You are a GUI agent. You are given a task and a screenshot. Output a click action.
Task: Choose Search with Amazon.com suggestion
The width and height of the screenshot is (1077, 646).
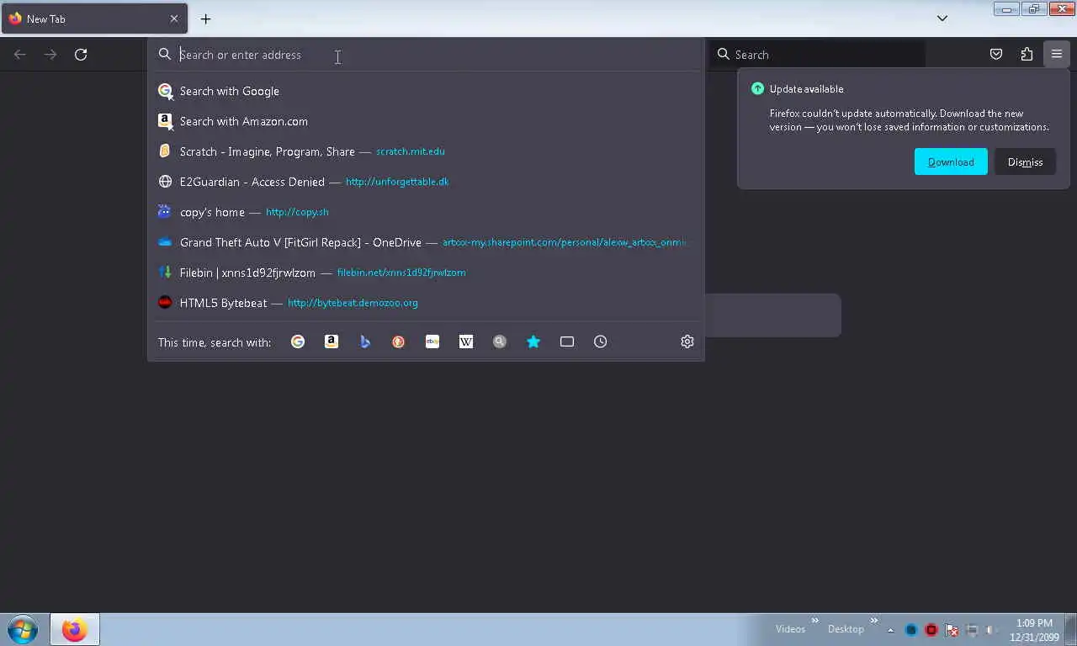click(427, 121)
